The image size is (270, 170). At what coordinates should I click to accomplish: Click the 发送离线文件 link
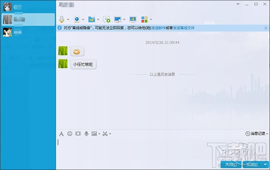coord(184,28)
